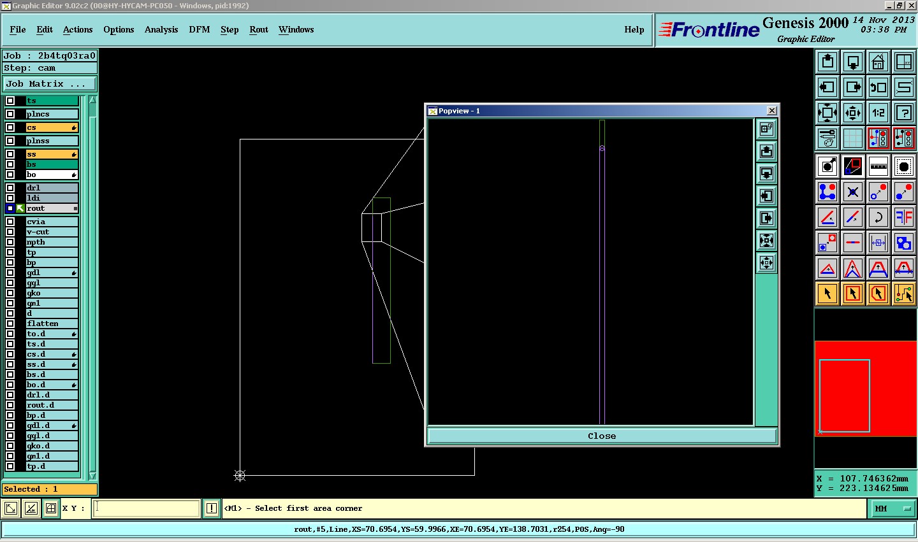
Task: Click the X Y coordinate input field
Action: (x=147, y=508)
